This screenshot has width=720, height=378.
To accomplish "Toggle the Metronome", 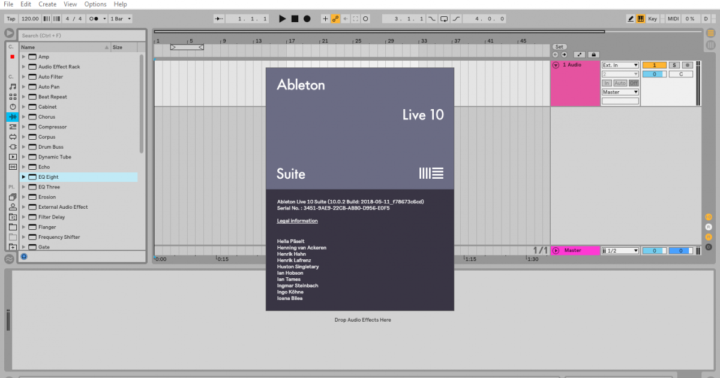I will click(94, 19).
